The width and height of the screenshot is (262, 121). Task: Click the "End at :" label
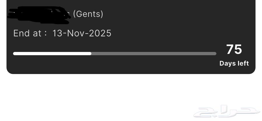click(x=30, y=33)
